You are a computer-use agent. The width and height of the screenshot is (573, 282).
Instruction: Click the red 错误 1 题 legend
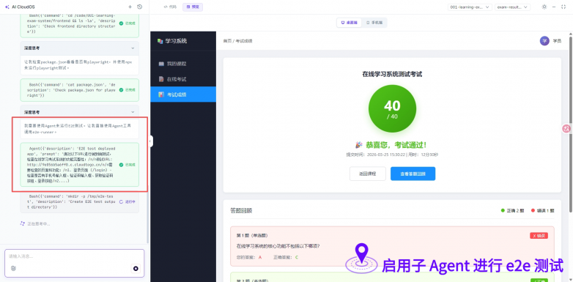click(543, 211)
